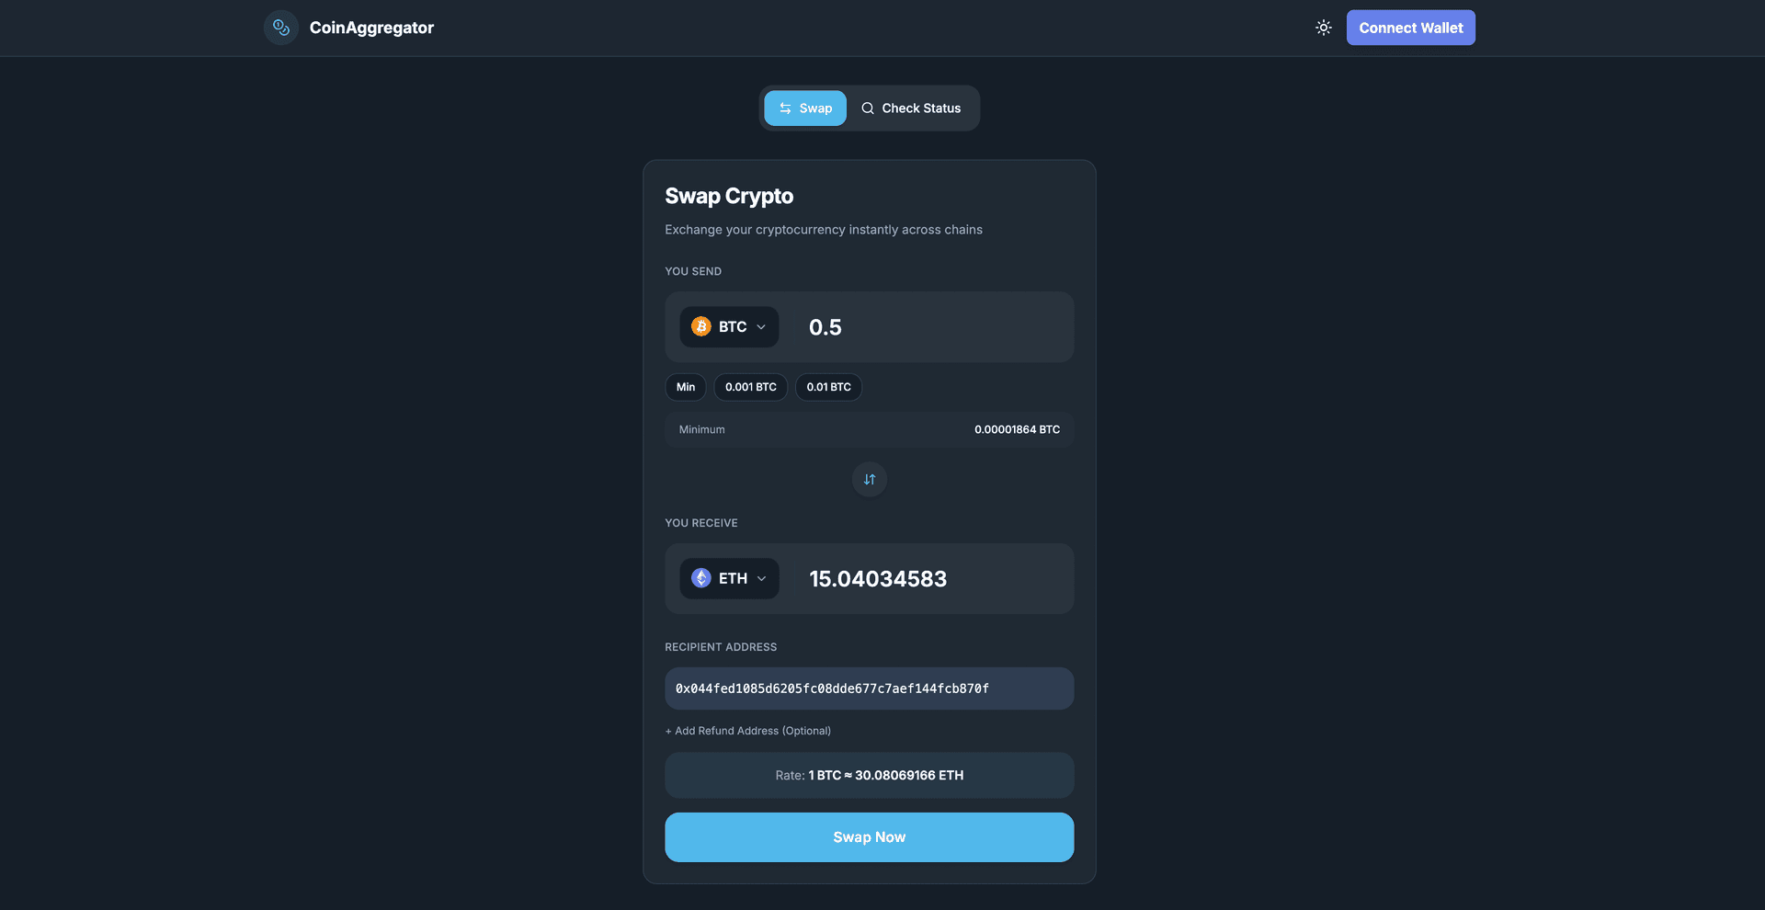Click the Connect Wallet button

[x=1410, y=28]
